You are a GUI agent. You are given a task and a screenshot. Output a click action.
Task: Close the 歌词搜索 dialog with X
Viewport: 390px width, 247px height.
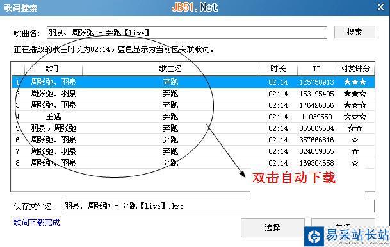[380, 7]
